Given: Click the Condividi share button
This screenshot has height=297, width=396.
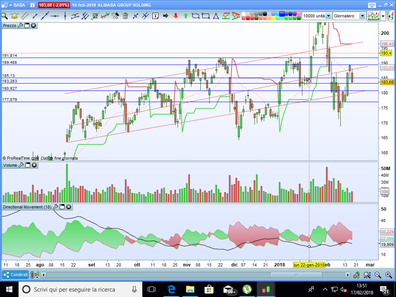Looking at the screenshot, I should [x=15, y=275].
